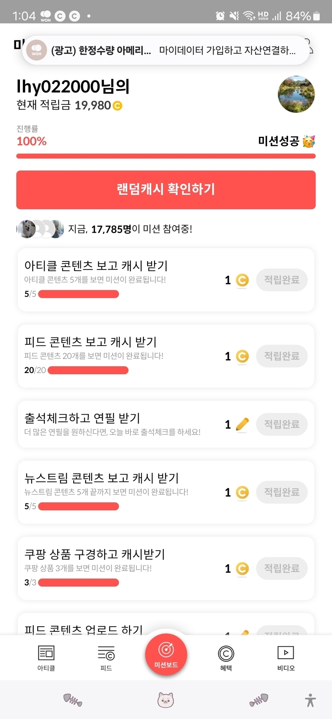Tap the cat face icon at bottom
Screen dimensions: 332x719
pos(166,700)
